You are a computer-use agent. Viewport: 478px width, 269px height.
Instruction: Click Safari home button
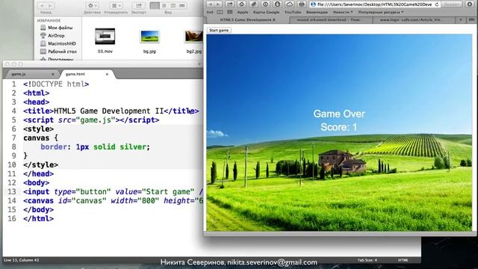(x=241, y=4)
